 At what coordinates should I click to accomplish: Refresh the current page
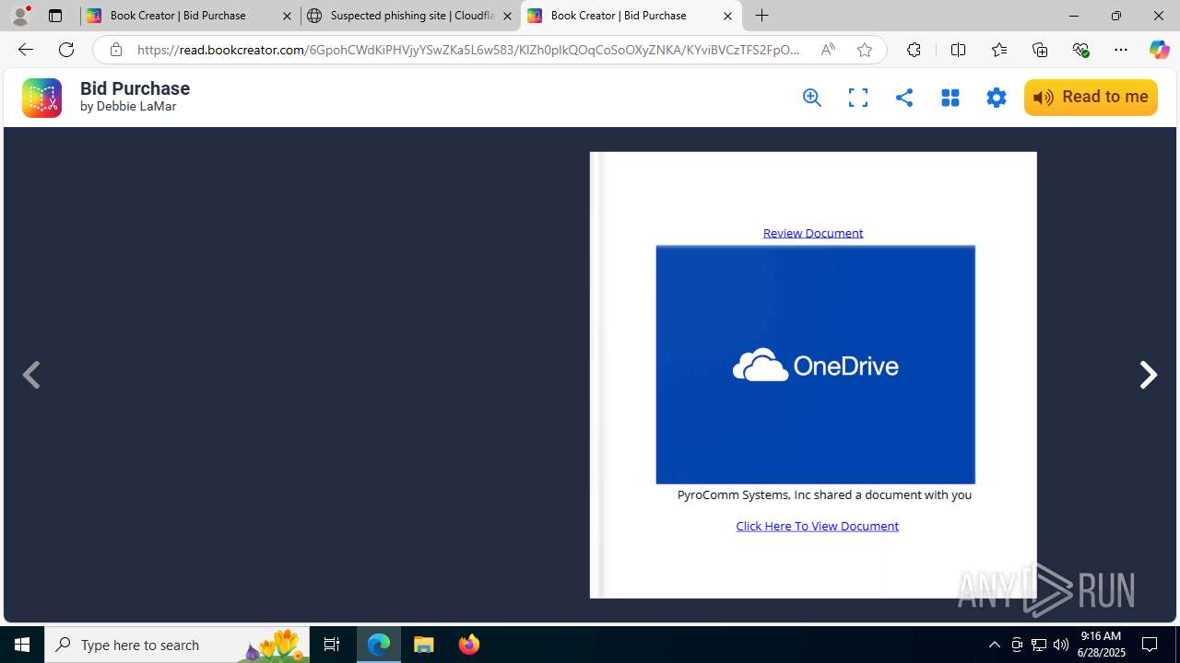[66, 50]
